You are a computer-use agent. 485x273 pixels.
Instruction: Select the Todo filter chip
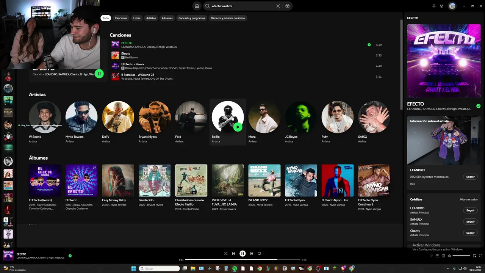pyautogui.click(x=106, y=18)
